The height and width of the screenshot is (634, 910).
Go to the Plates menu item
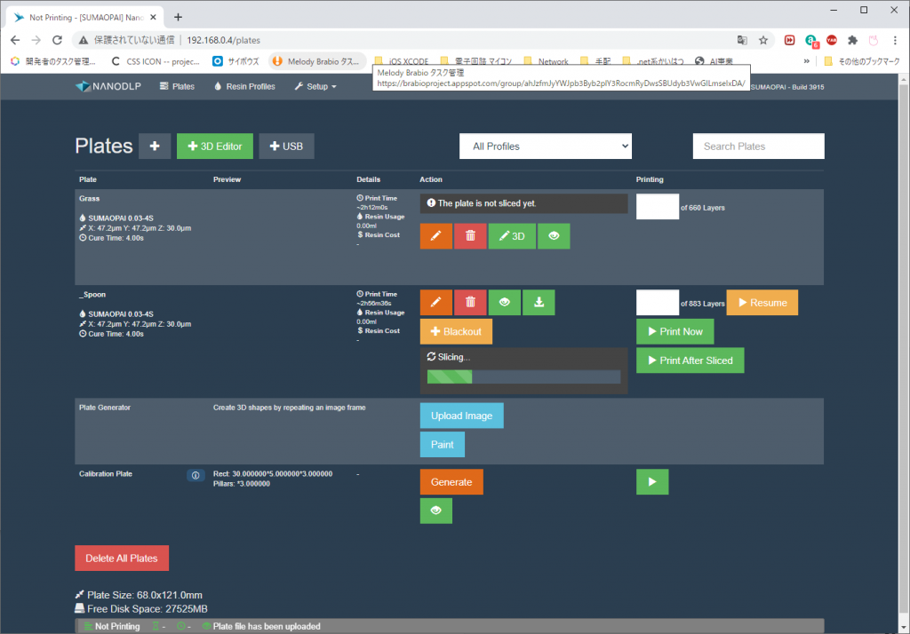pos(177,86)
